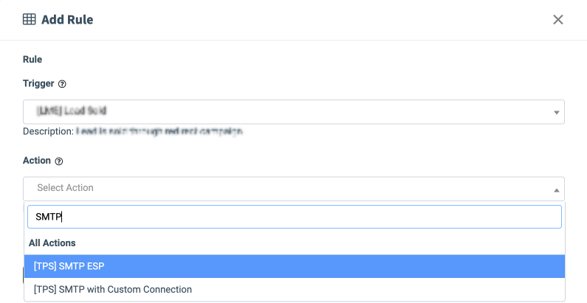Viewport: 587px width, 303px height.
Task: Click the Rule section heading
Action: coord(32,60)
